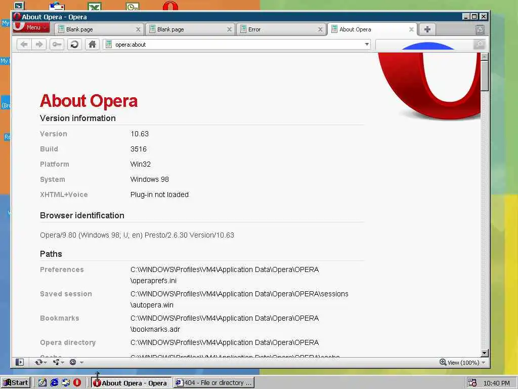The height and width of the screenshot is (389, 518).
Task: Click the system tray scheduler icon
Action: click(x=472, y=383)
